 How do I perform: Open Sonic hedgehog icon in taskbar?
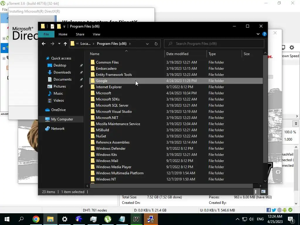tap(79, 219)
